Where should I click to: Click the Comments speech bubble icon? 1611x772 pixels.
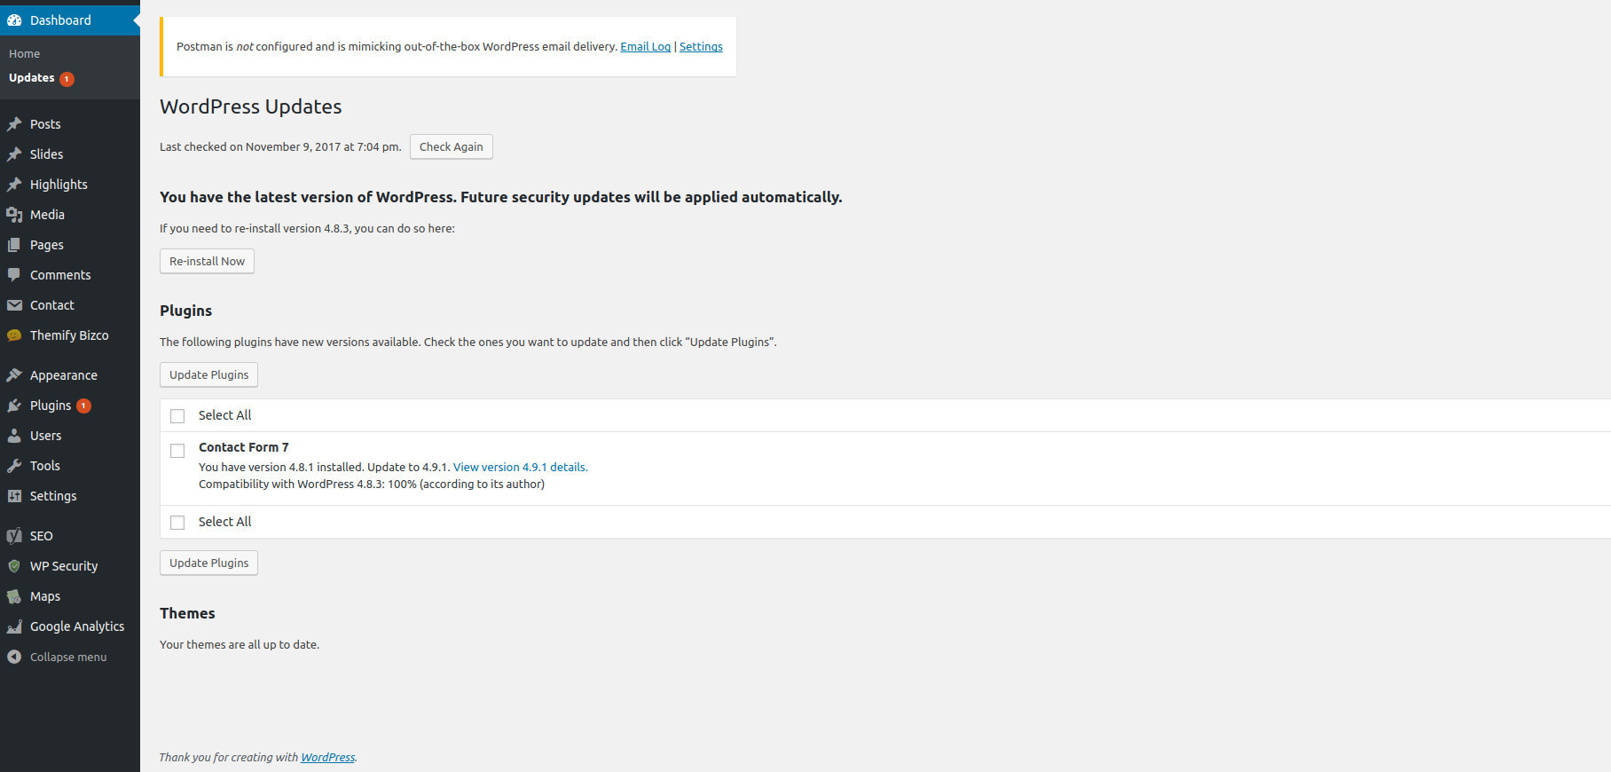14,275
